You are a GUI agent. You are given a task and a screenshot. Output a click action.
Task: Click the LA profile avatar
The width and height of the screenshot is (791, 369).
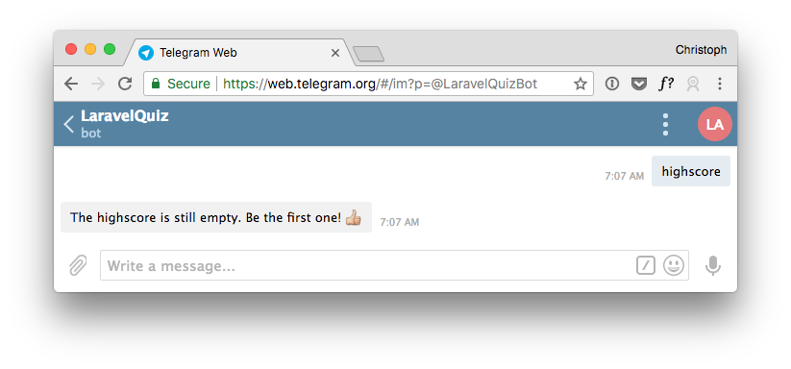point(715,124)
